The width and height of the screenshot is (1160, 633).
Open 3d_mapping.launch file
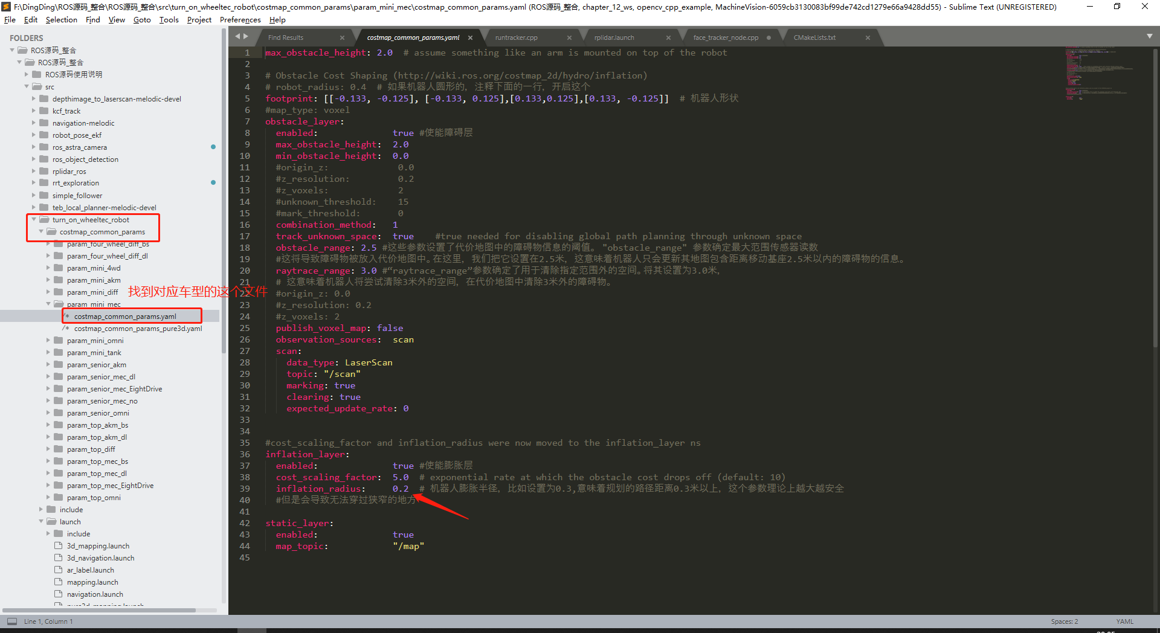98,546
